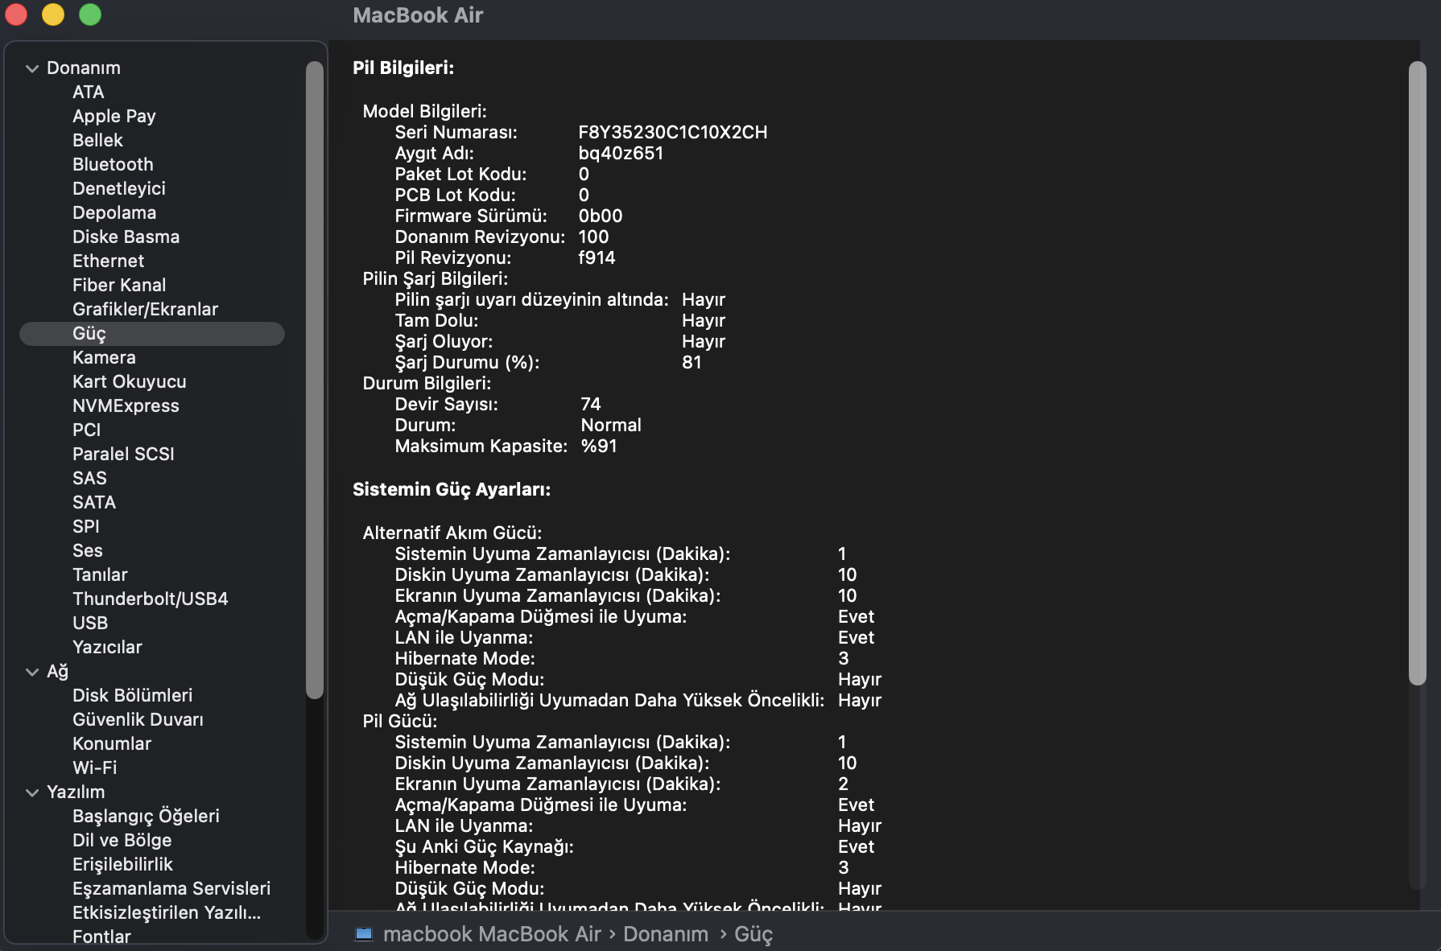Viewport: 1441px width, 951px height.
Task: Click the Yazılım category heading
Action: coord(76,792)
